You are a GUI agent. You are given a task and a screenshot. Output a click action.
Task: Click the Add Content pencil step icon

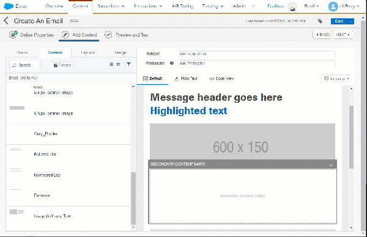65,35
